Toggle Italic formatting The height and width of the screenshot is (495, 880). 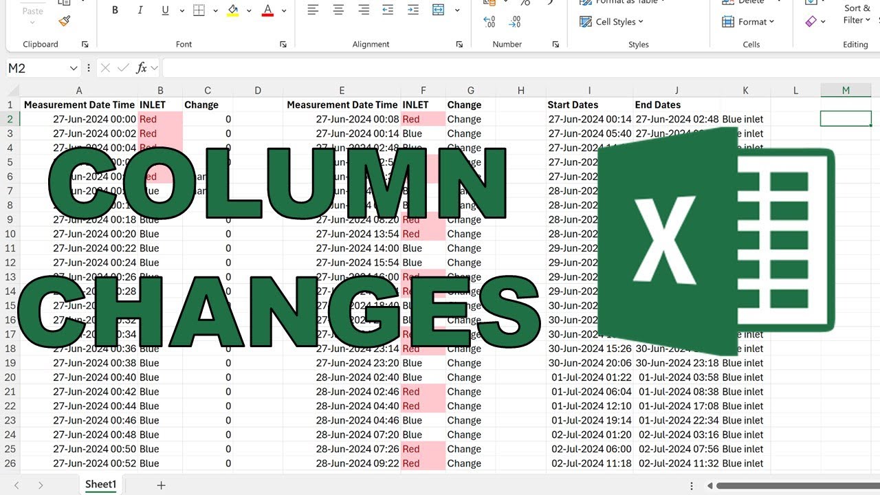click(x=140, y=10)
